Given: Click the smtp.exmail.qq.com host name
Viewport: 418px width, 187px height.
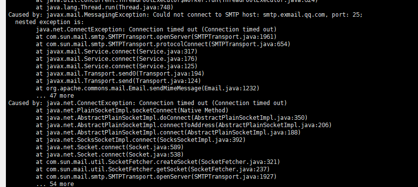Looking at the screenshot, I should tap(294, 15).
